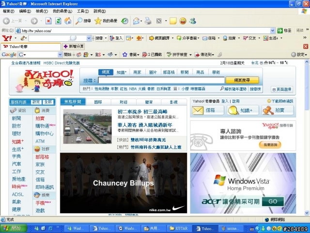The height and width of the screenshot is (233, 310).
Task: Open headline 華人遊客 湧入賭城過新年
Action: click(145, 125)
